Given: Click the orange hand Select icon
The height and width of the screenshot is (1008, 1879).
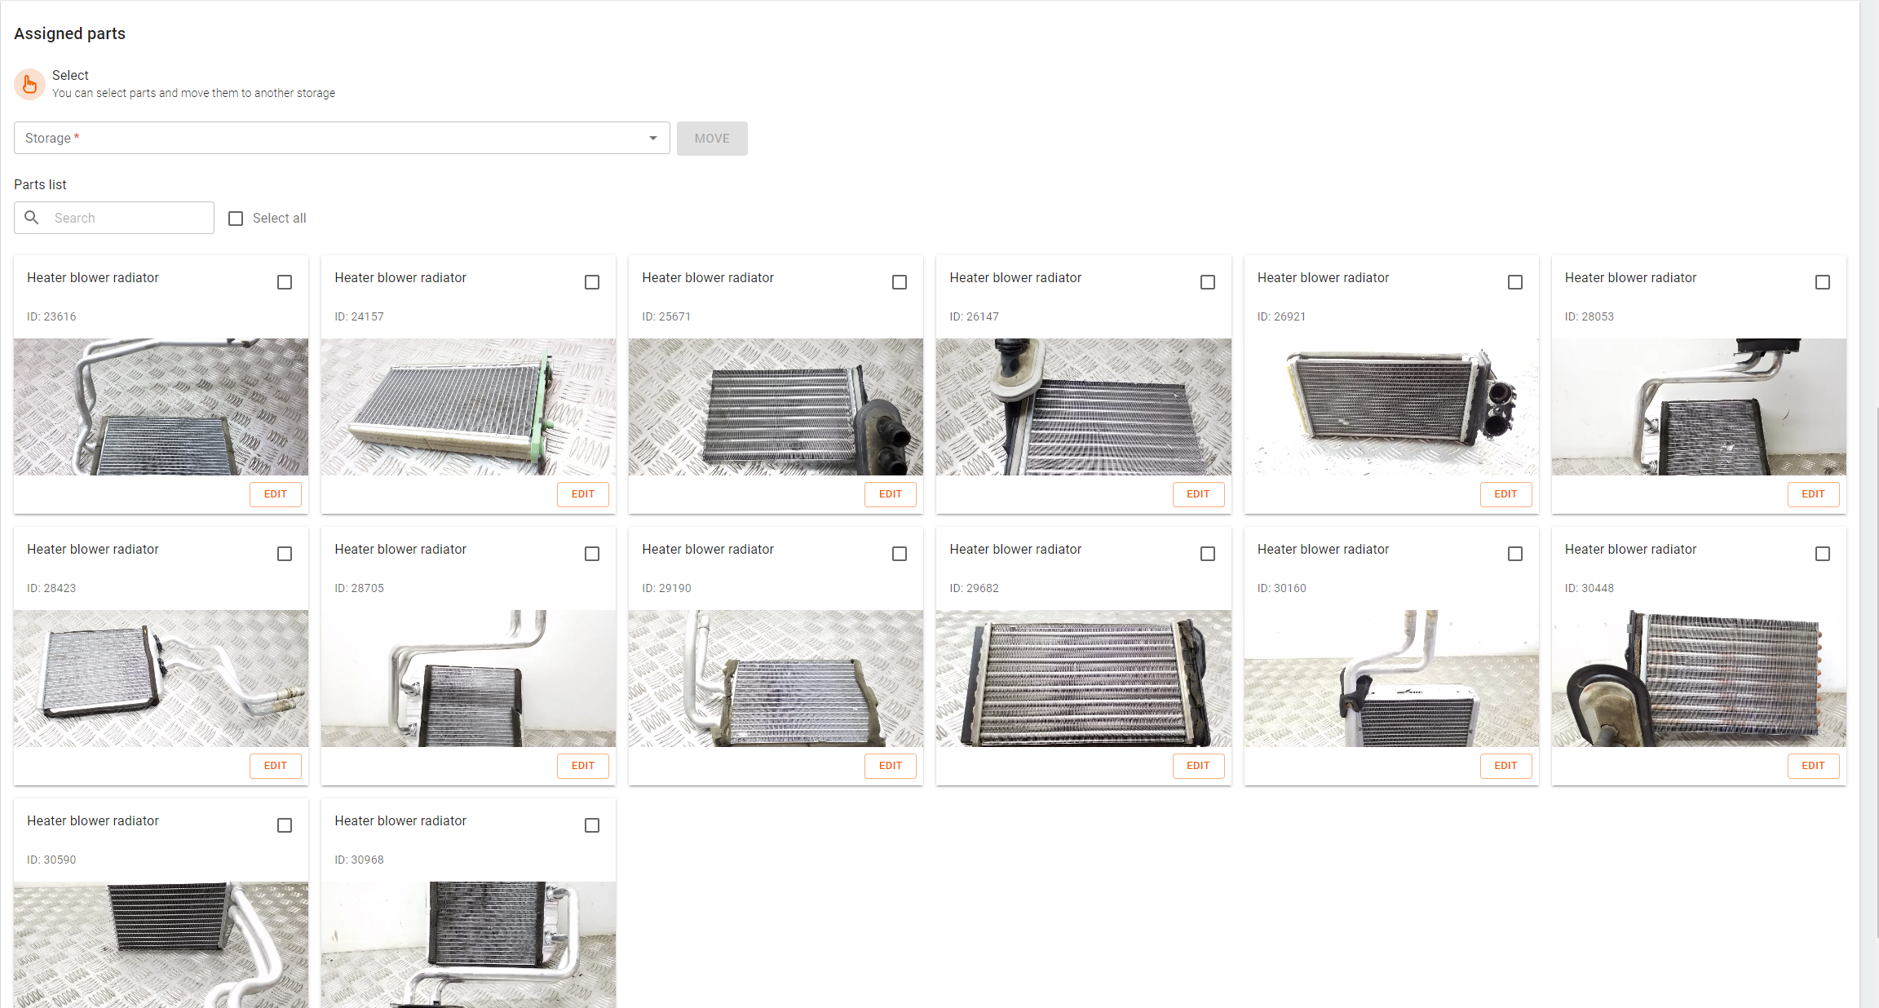Looking at the screenshot, I should [29, 84].
